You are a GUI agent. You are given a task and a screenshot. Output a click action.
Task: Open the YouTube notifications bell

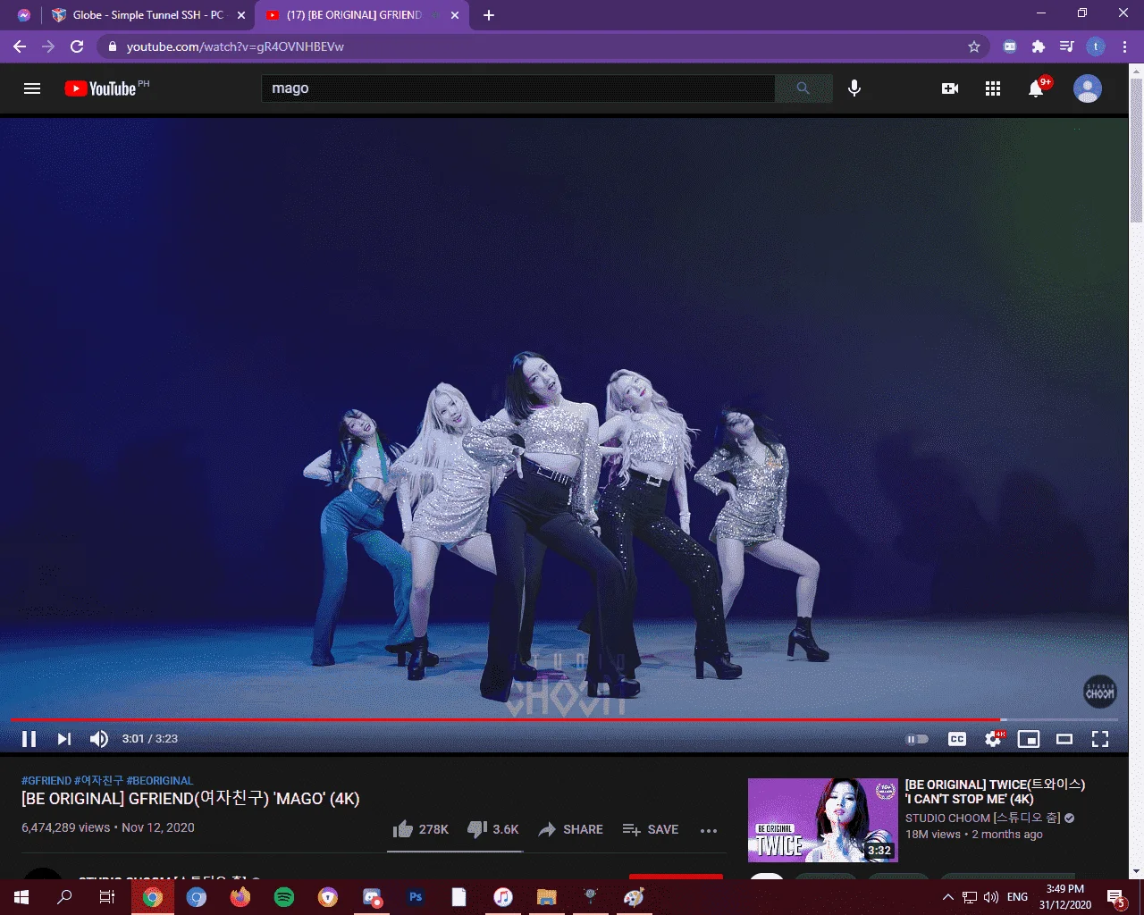1036,88
